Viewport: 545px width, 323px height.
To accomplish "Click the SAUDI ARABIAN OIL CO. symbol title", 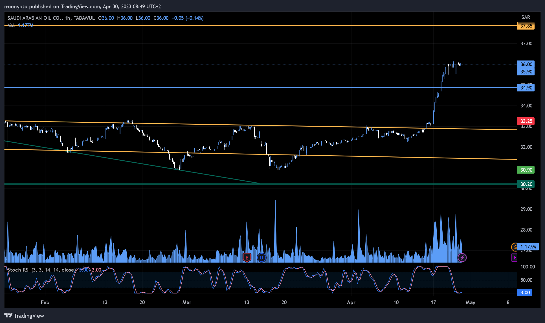I will (x=35, y=18).
